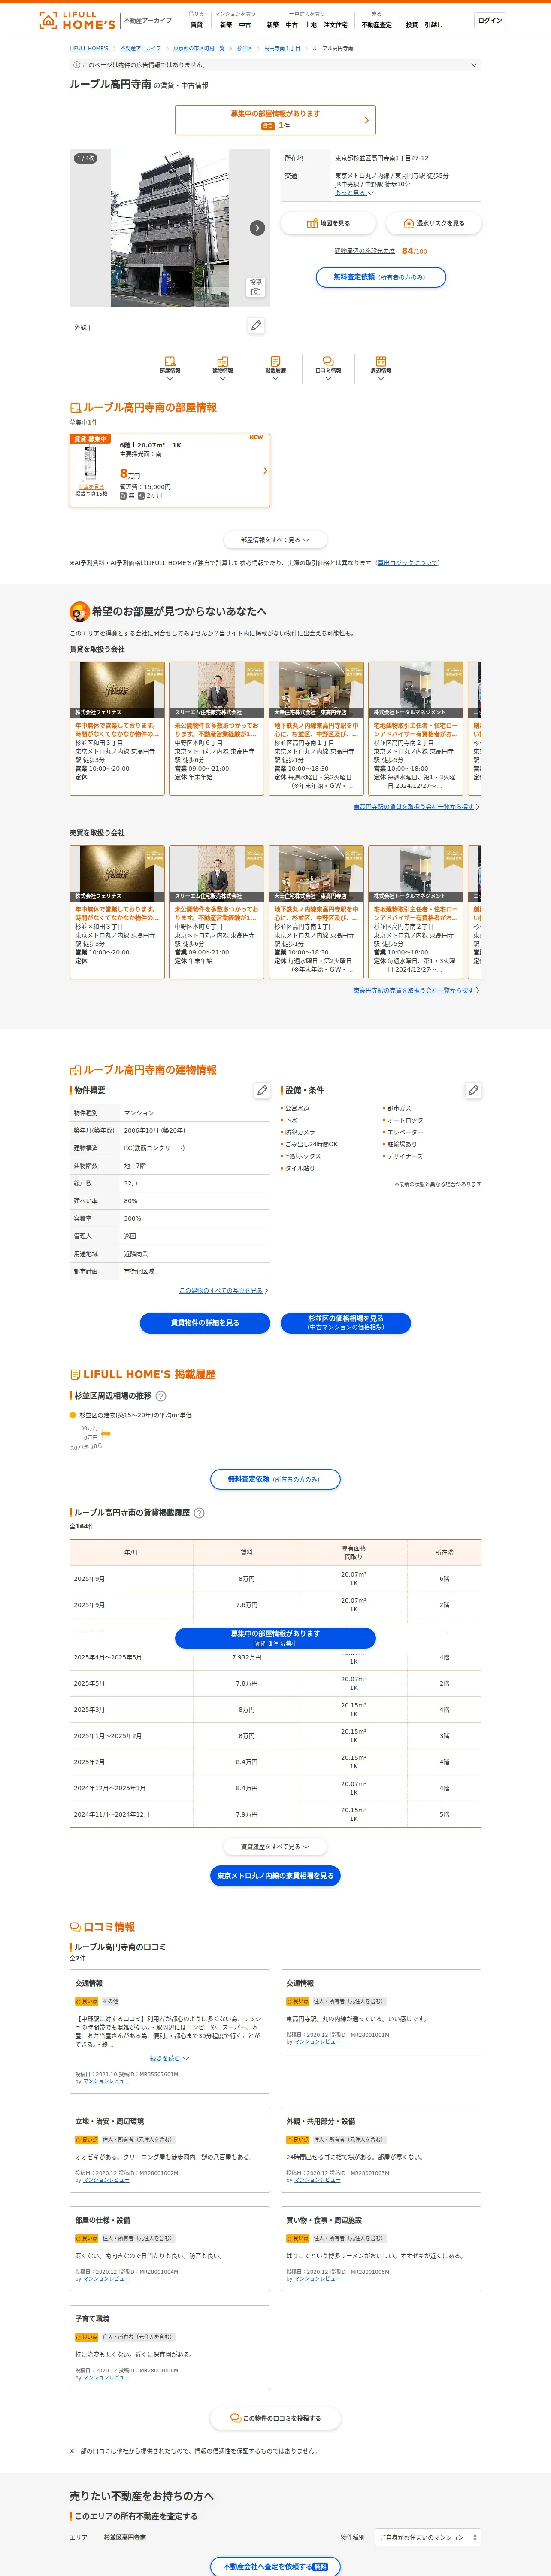Open 大央住宅株式会社 sales company card

(x=316, y=911)
